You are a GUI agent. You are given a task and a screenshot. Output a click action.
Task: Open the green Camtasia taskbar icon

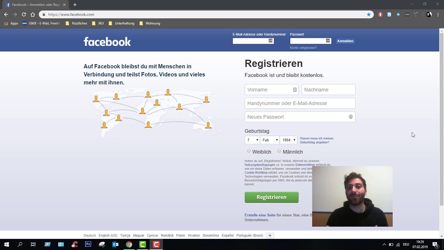(143, 244)
